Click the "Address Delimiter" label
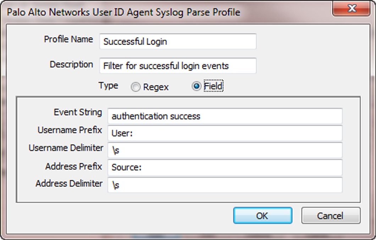376x240 pixels. [x=69, y=183]
